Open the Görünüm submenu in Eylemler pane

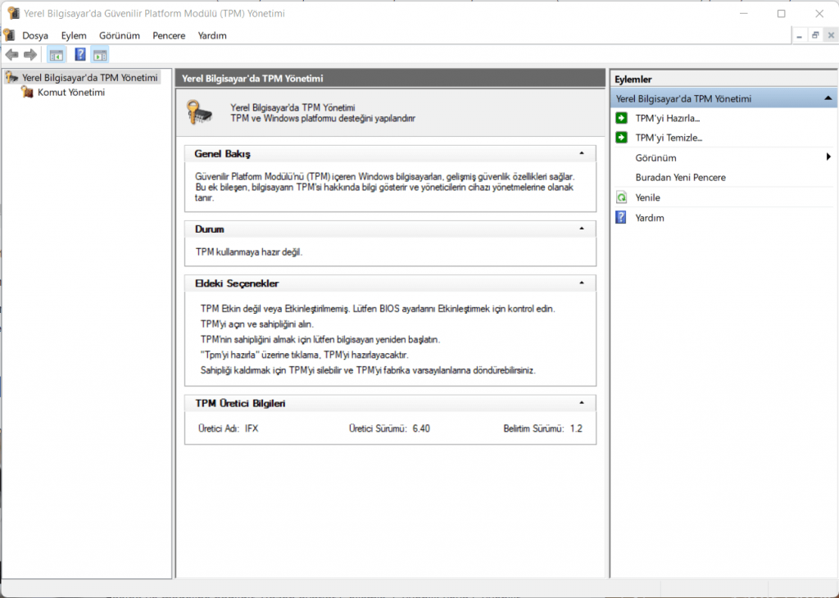(x=655, y=157)
